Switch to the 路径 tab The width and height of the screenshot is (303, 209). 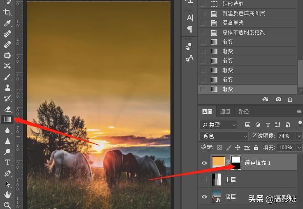pyautogui.click(x=243, y=111)
